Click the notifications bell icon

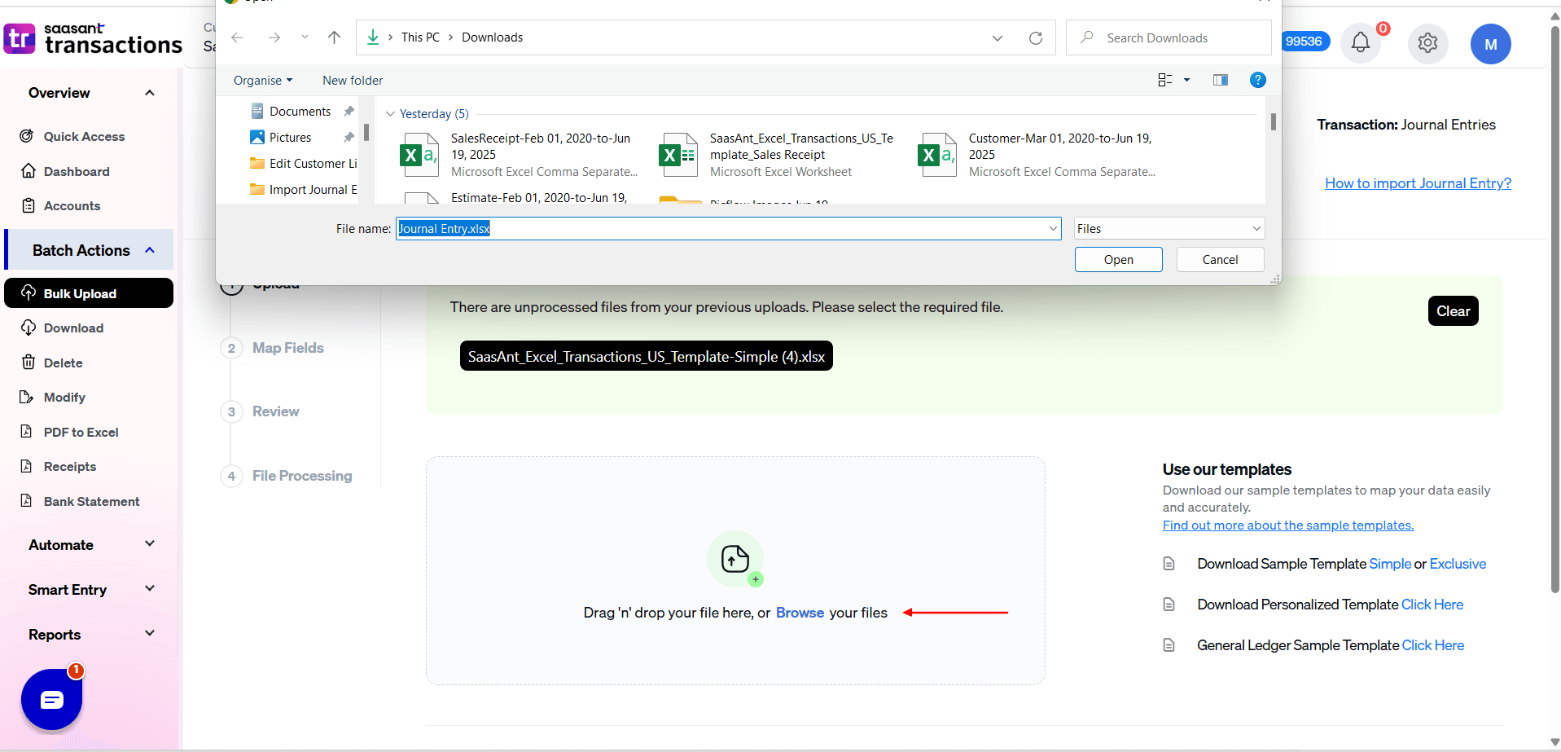[x=1360, y=42]
